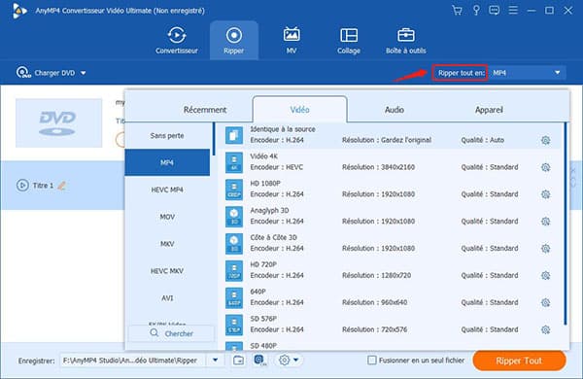Click Charger DVD button
Viewport: 583px width, 379px height.
tap(46, 73)
